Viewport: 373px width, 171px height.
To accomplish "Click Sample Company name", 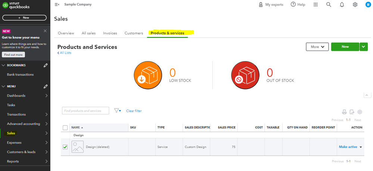I will [x=78, y=4].
